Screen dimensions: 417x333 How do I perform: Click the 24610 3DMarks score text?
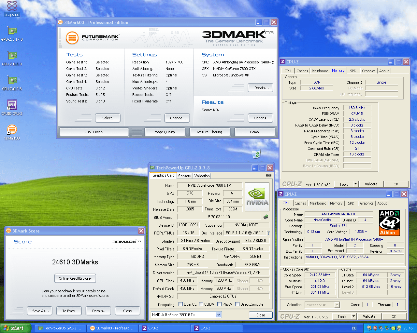click(x=75, y=262)
